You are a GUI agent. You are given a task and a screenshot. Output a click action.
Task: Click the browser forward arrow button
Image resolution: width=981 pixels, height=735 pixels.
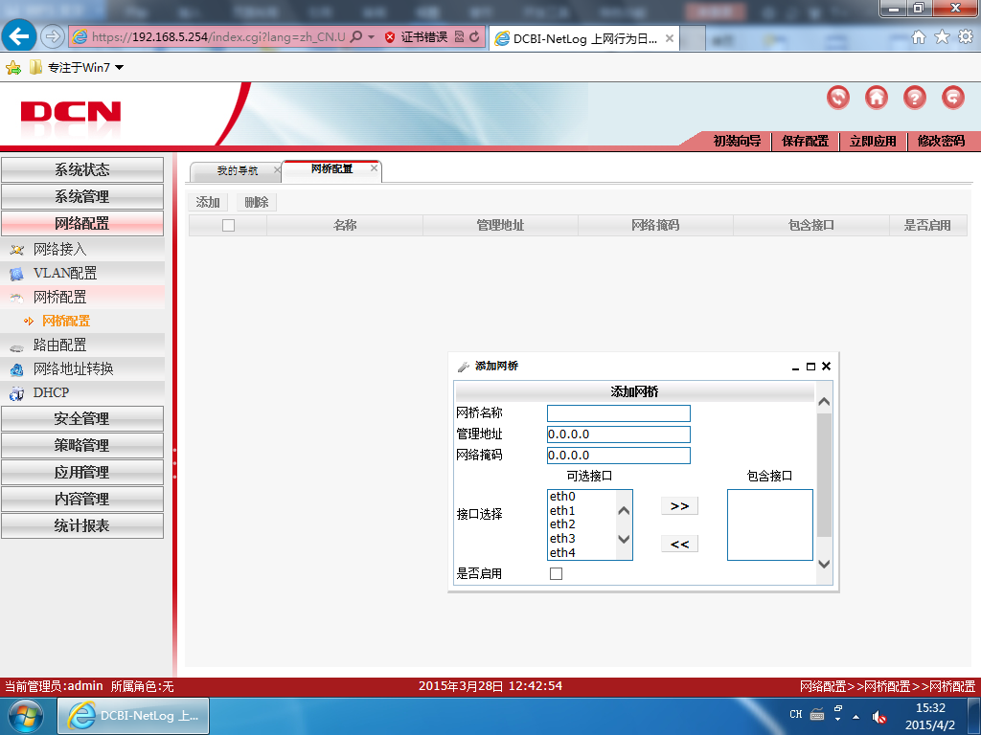pos(53,37)
